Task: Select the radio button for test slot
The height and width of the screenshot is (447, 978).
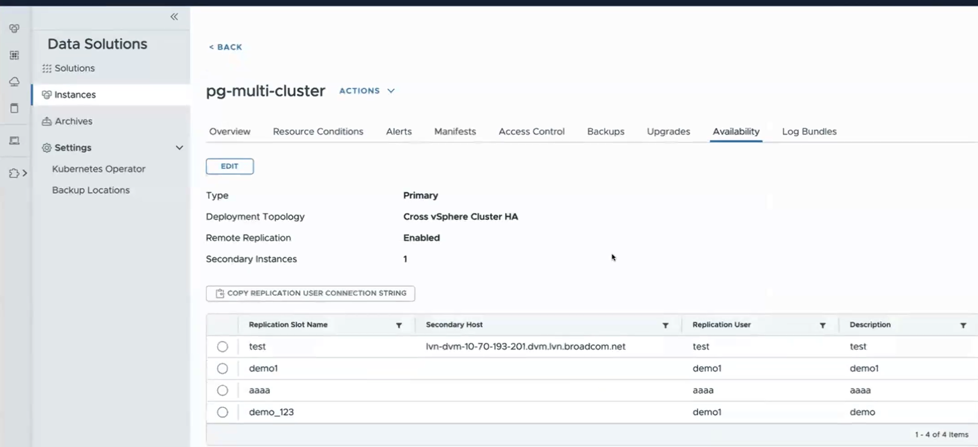Action: click(223, 347)
